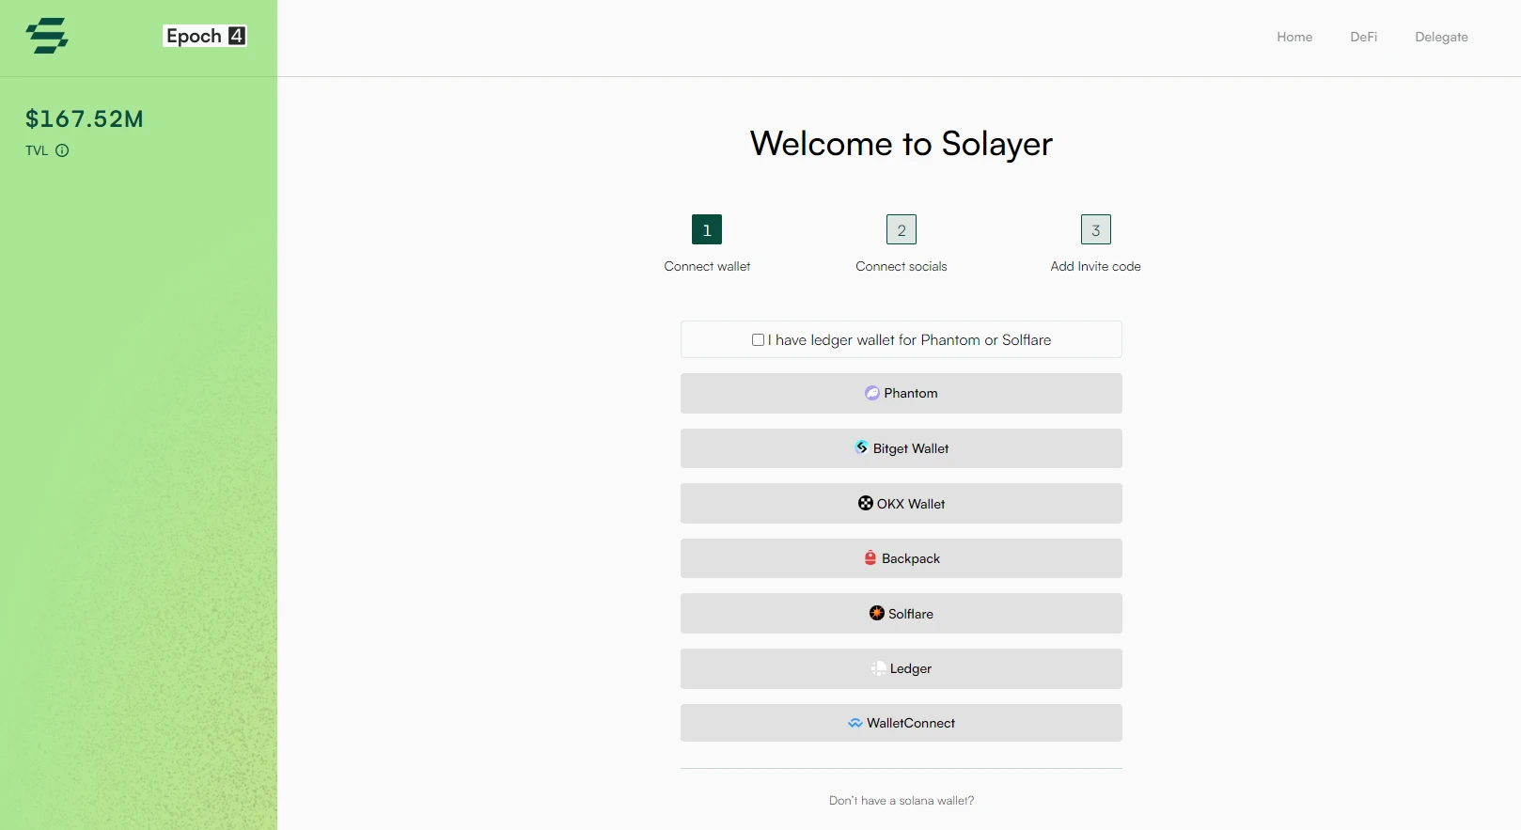This screenshot has width=1521, height=830.
Task: Click the Bitget Wallet icon
Action: [x=861, y=447]
